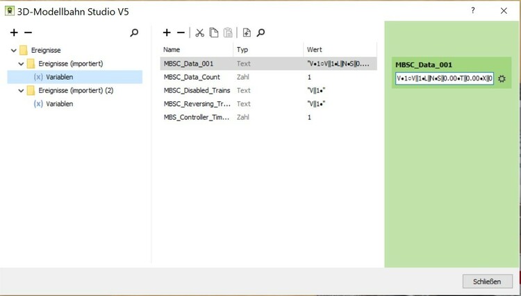Viewport: 521px width, 296px height.
Task: Click the Wert cell of MBSC_Data_001
Action: 338,64
